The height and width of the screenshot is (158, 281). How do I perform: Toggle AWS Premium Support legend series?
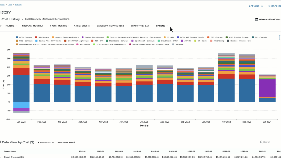237,37
